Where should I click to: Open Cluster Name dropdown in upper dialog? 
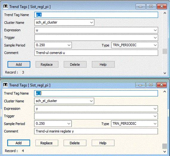click(x=92, y=23)
